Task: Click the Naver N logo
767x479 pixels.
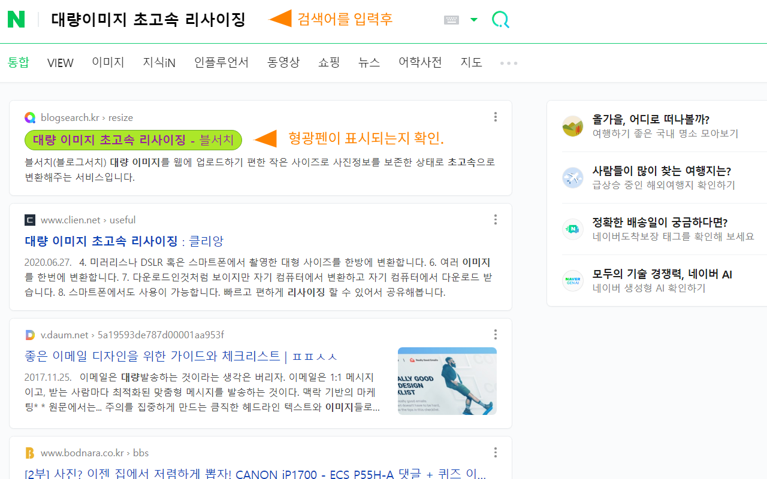Action: [x=17, y=19]
